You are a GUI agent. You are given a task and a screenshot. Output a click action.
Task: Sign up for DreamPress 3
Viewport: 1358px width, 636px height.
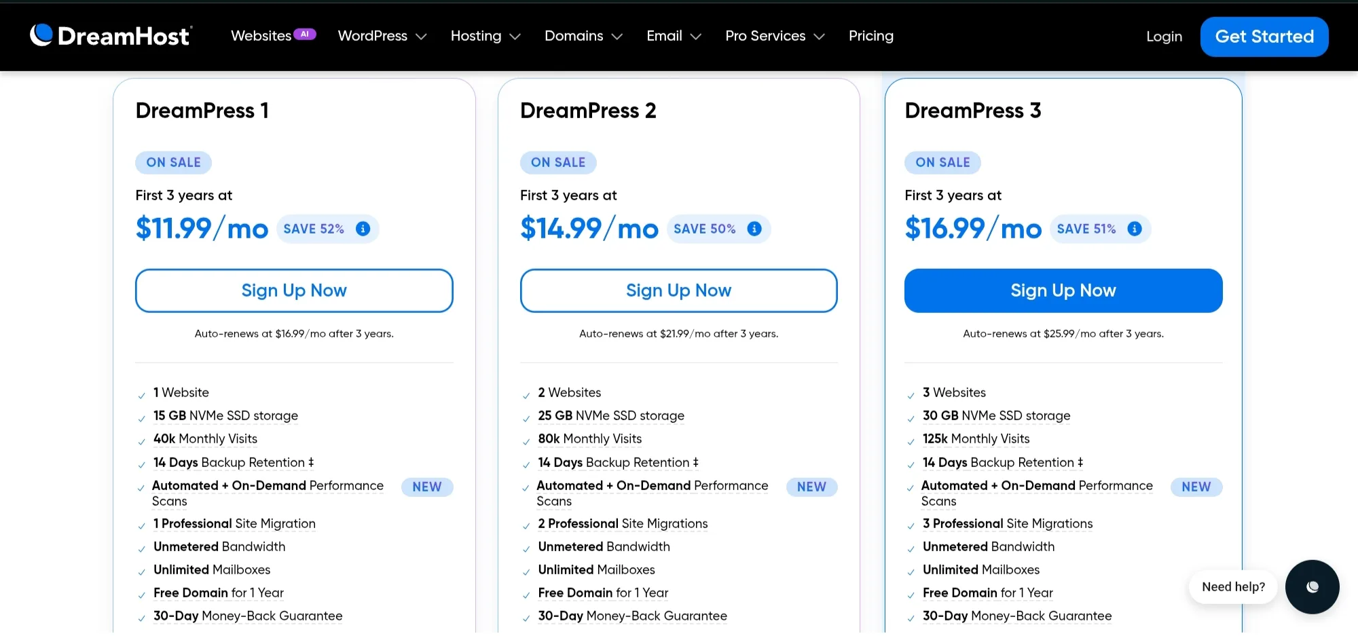point(1063,291)
